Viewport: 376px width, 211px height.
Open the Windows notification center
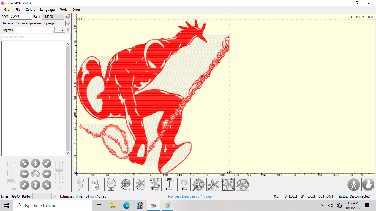367,206
